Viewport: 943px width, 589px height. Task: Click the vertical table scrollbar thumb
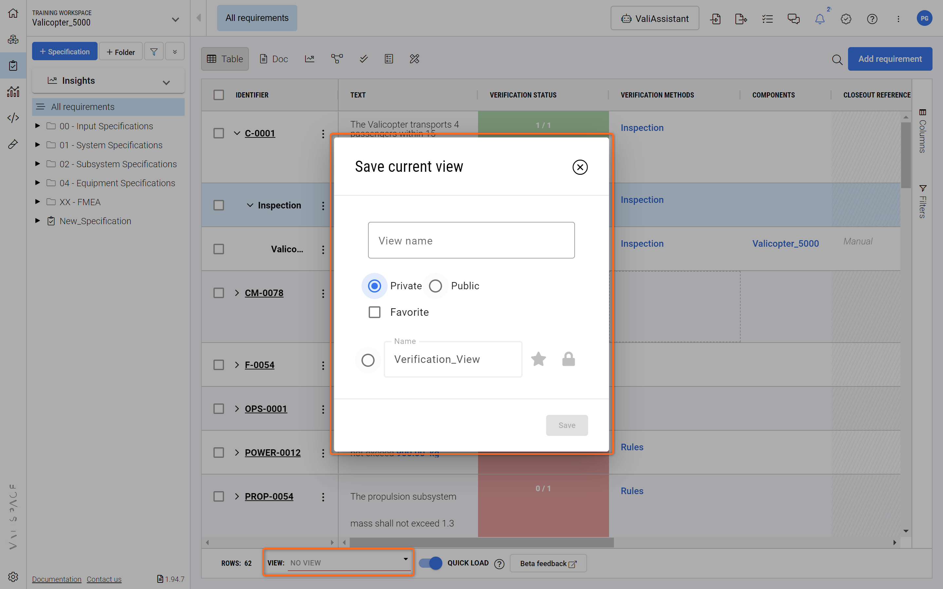(906, 156)
